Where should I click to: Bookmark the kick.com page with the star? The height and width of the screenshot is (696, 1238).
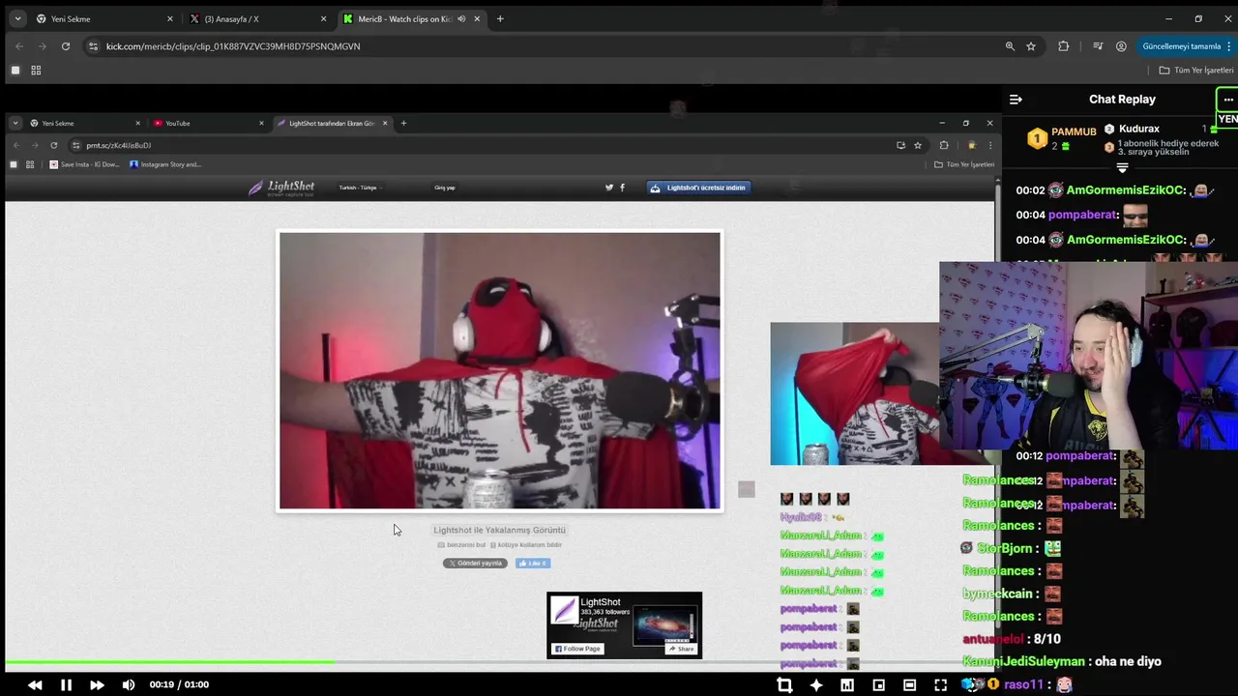1031,45
